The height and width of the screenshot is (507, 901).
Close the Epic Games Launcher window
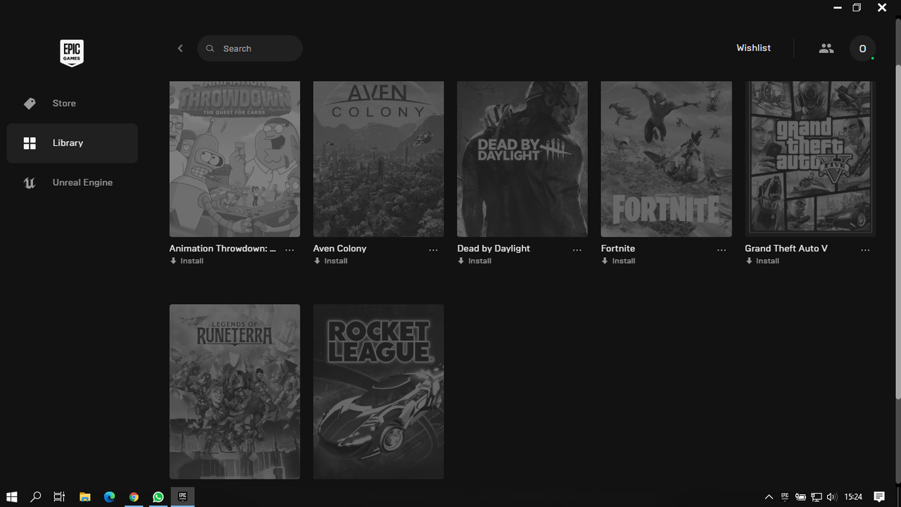coord(882,8)
